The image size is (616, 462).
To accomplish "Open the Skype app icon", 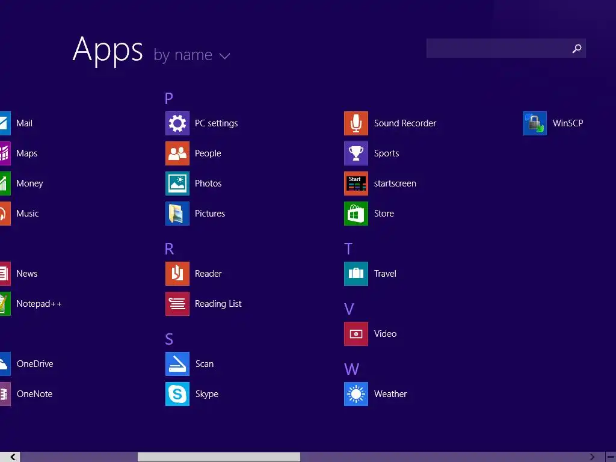I will pyautogui.click(x=177, y=394).
